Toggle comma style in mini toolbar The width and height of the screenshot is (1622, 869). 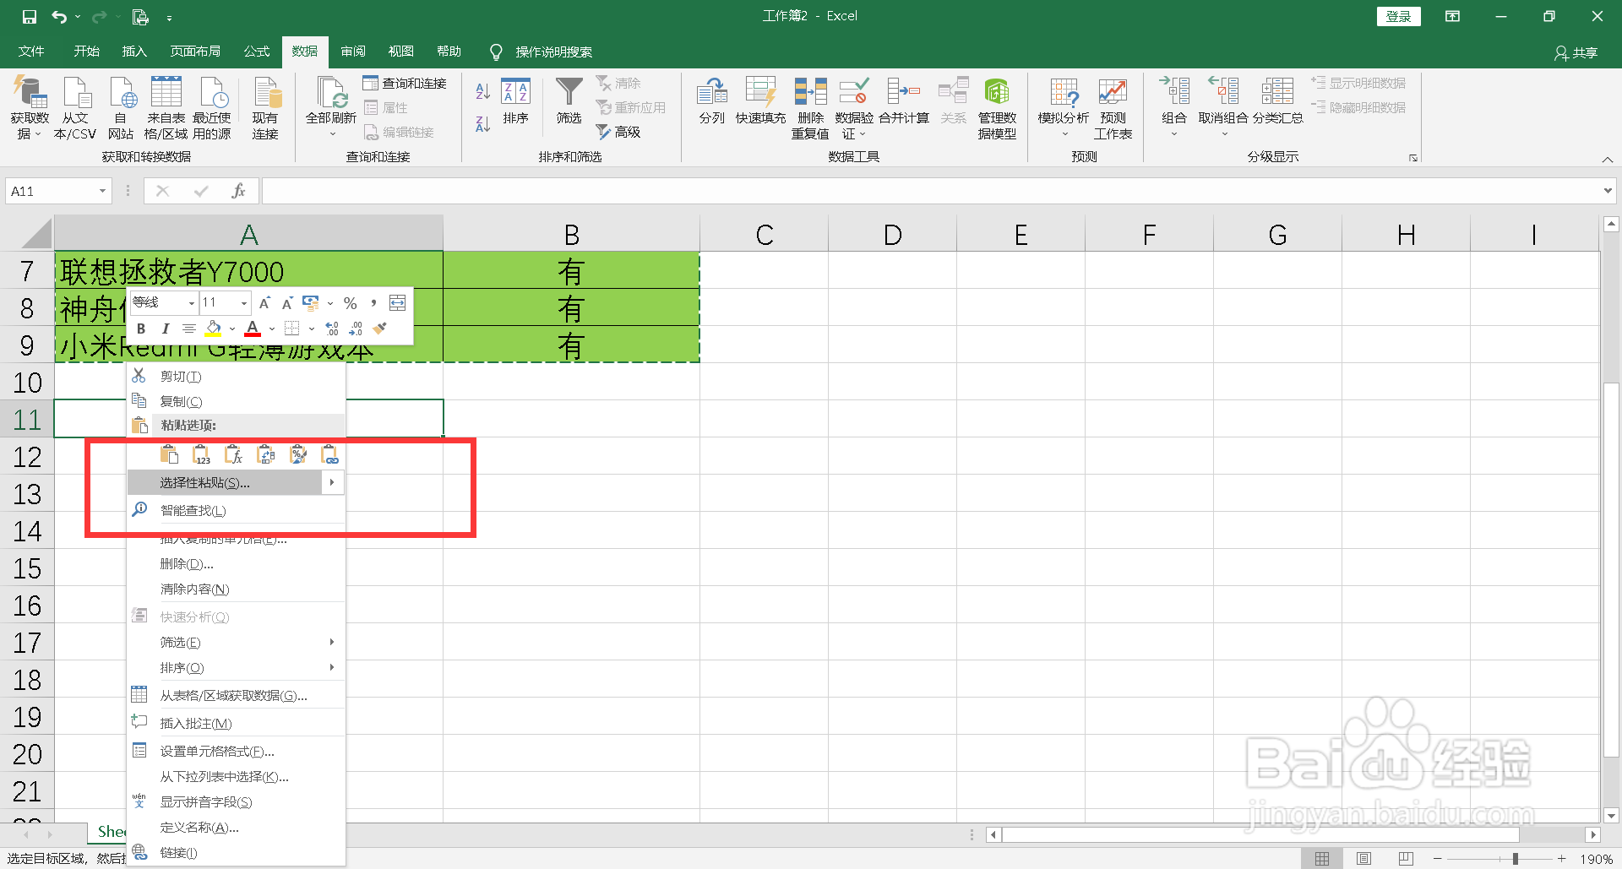tap(373, 302)
